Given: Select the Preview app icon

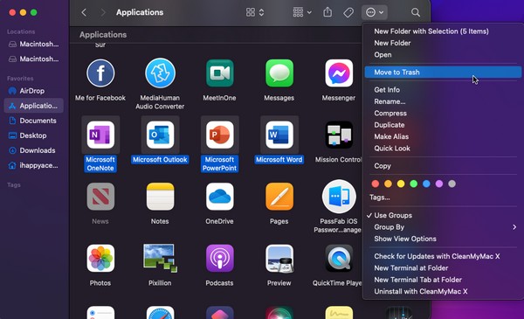Looking at the screenshot, I should pyautogui.click(x=279, y=258).
